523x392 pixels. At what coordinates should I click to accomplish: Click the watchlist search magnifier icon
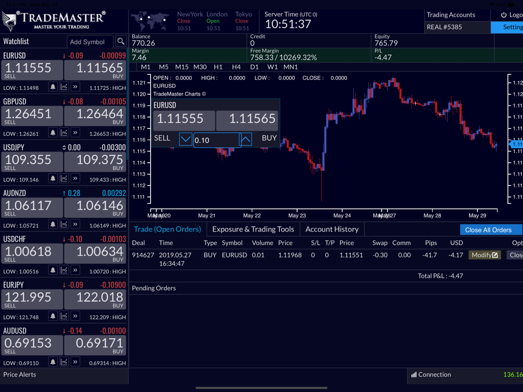click(120, 41)
